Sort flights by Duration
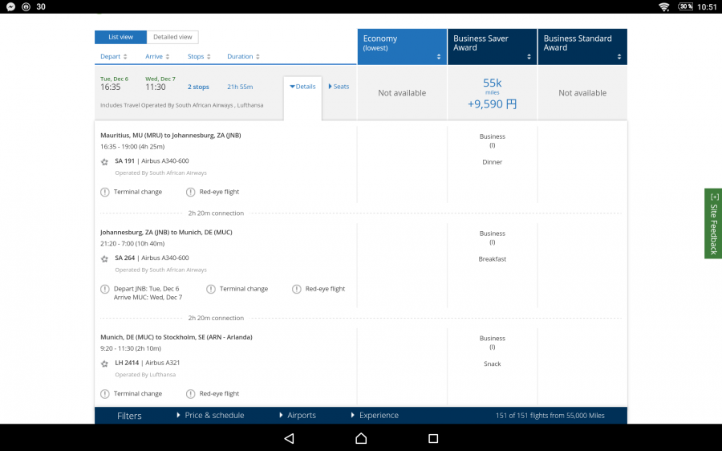722x451 pixels. pos(243,57)
